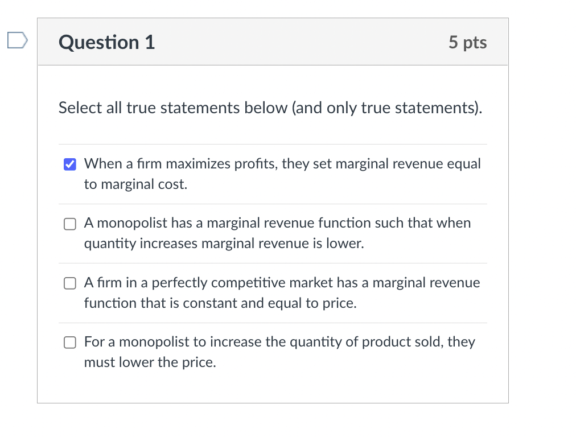The width and height of the screenshot is (576, 437).
Task: Click the question flag bookmark icon
Action: pyautogui.click(x=17, y=39)
